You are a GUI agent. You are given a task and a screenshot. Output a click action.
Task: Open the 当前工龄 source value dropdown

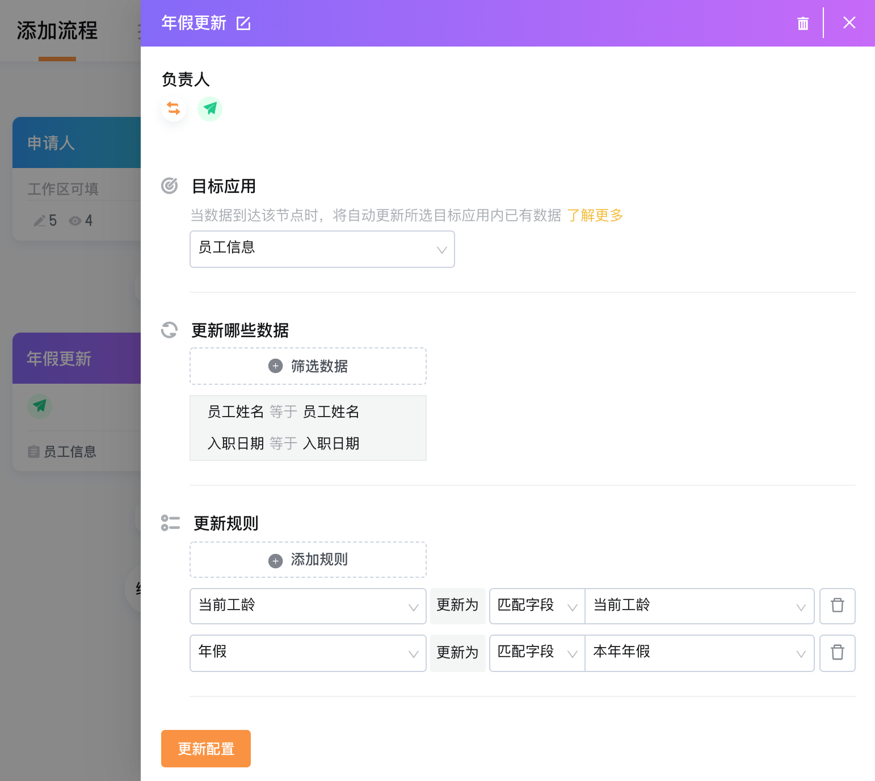(700, 606)
